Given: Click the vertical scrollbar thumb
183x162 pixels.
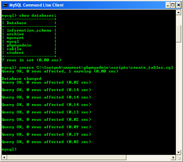Looking at the screenshot, I should point(178,34).
